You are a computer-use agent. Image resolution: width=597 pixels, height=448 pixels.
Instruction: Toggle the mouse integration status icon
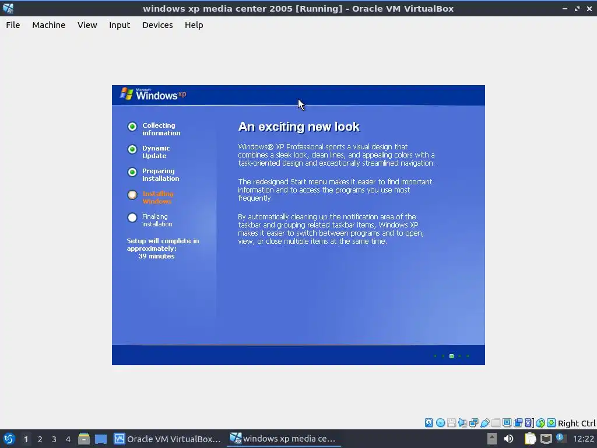(540, 423)
